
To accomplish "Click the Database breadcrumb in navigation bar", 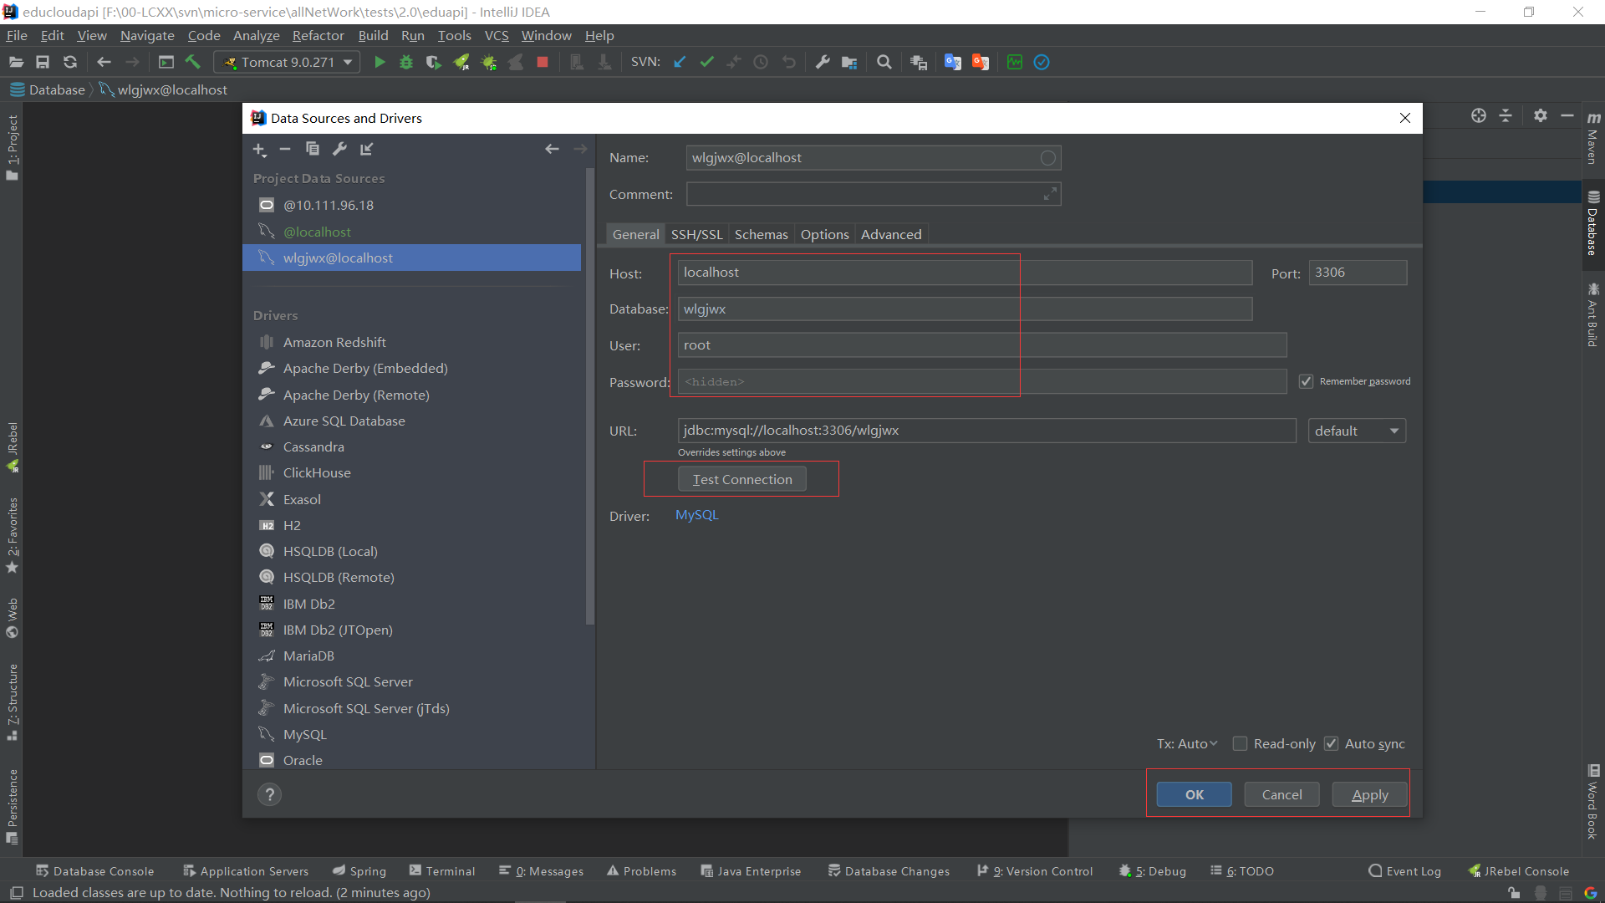I will [48, 89].
